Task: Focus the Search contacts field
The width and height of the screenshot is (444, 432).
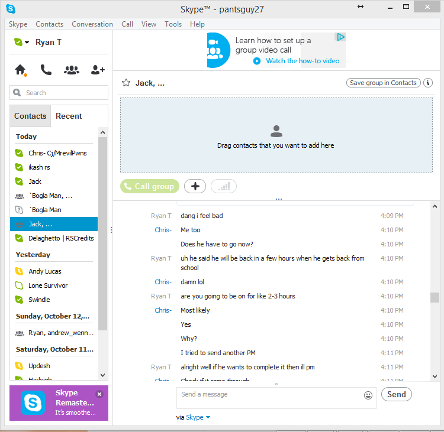Action: pos(59,92)
